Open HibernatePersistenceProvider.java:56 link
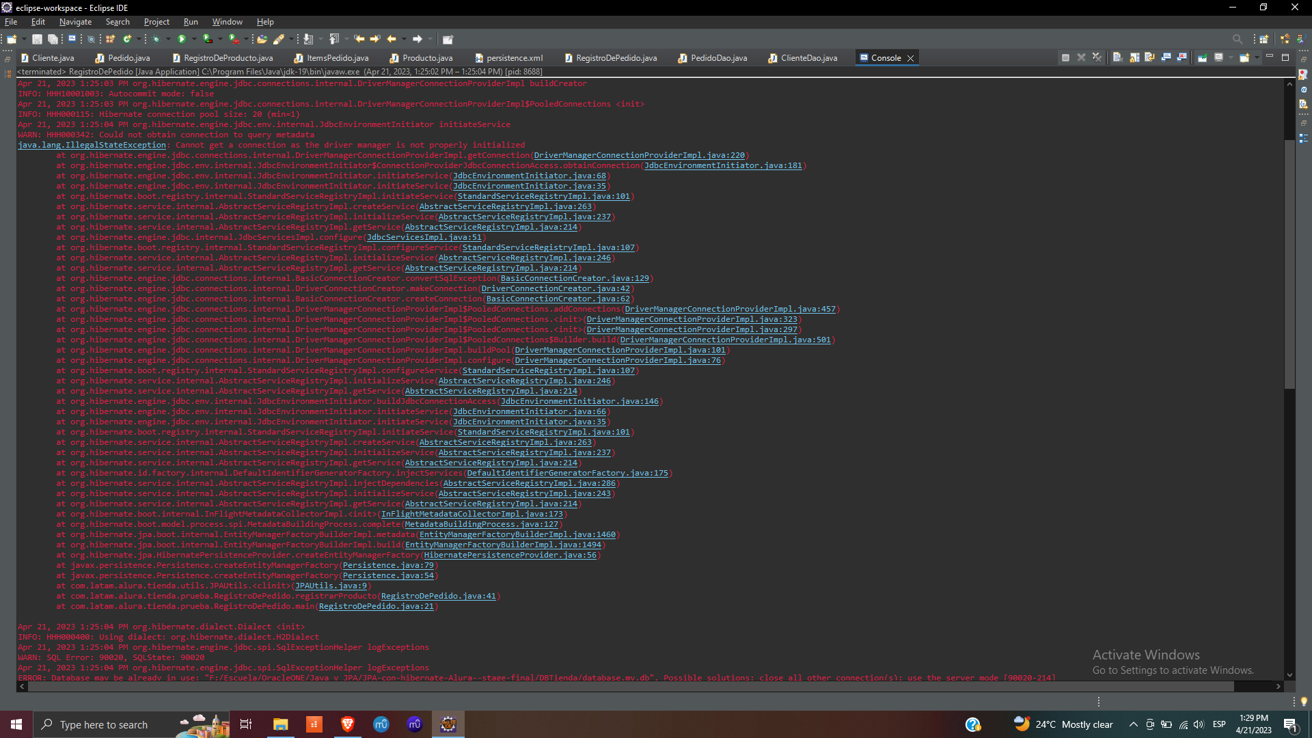The image size is (1312, 738). pyautogui.click(x=510, y=555)
